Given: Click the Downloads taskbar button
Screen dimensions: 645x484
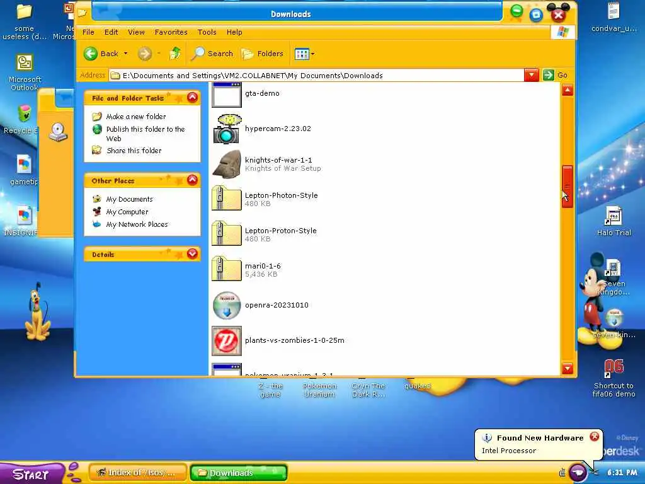Looking at the screenshot, I should point(239,473).
